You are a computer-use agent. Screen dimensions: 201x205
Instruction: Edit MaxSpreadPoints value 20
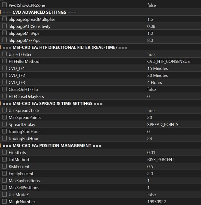coord(149,118)
